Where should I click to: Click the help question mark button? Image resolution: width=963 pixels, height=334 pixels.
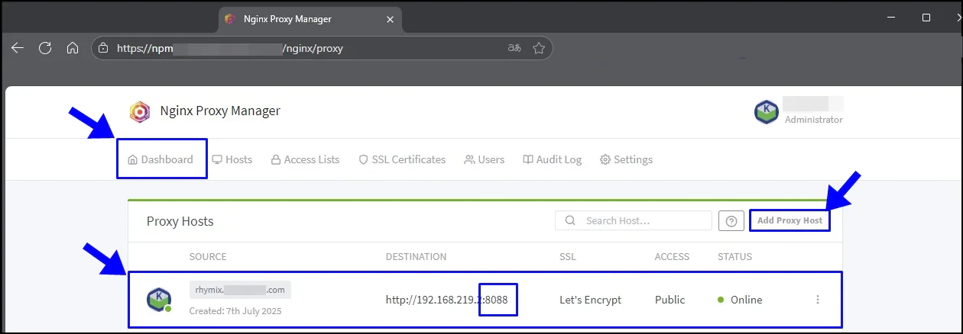731,221
